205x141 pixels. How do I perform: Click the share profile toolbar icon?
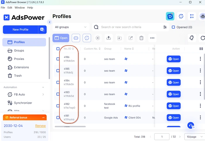(x=131, y=38)
